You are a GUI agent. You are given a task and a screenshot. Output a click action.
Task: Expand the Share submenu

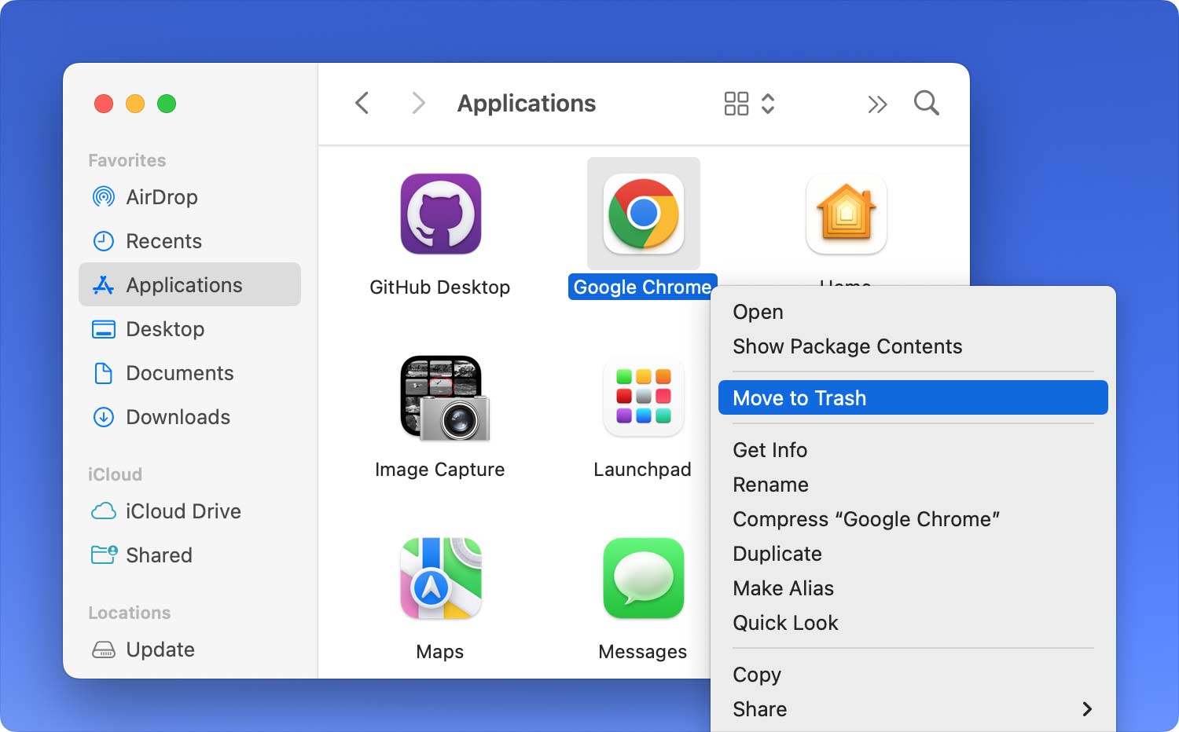pyautogui.click(x=913, y=709)
